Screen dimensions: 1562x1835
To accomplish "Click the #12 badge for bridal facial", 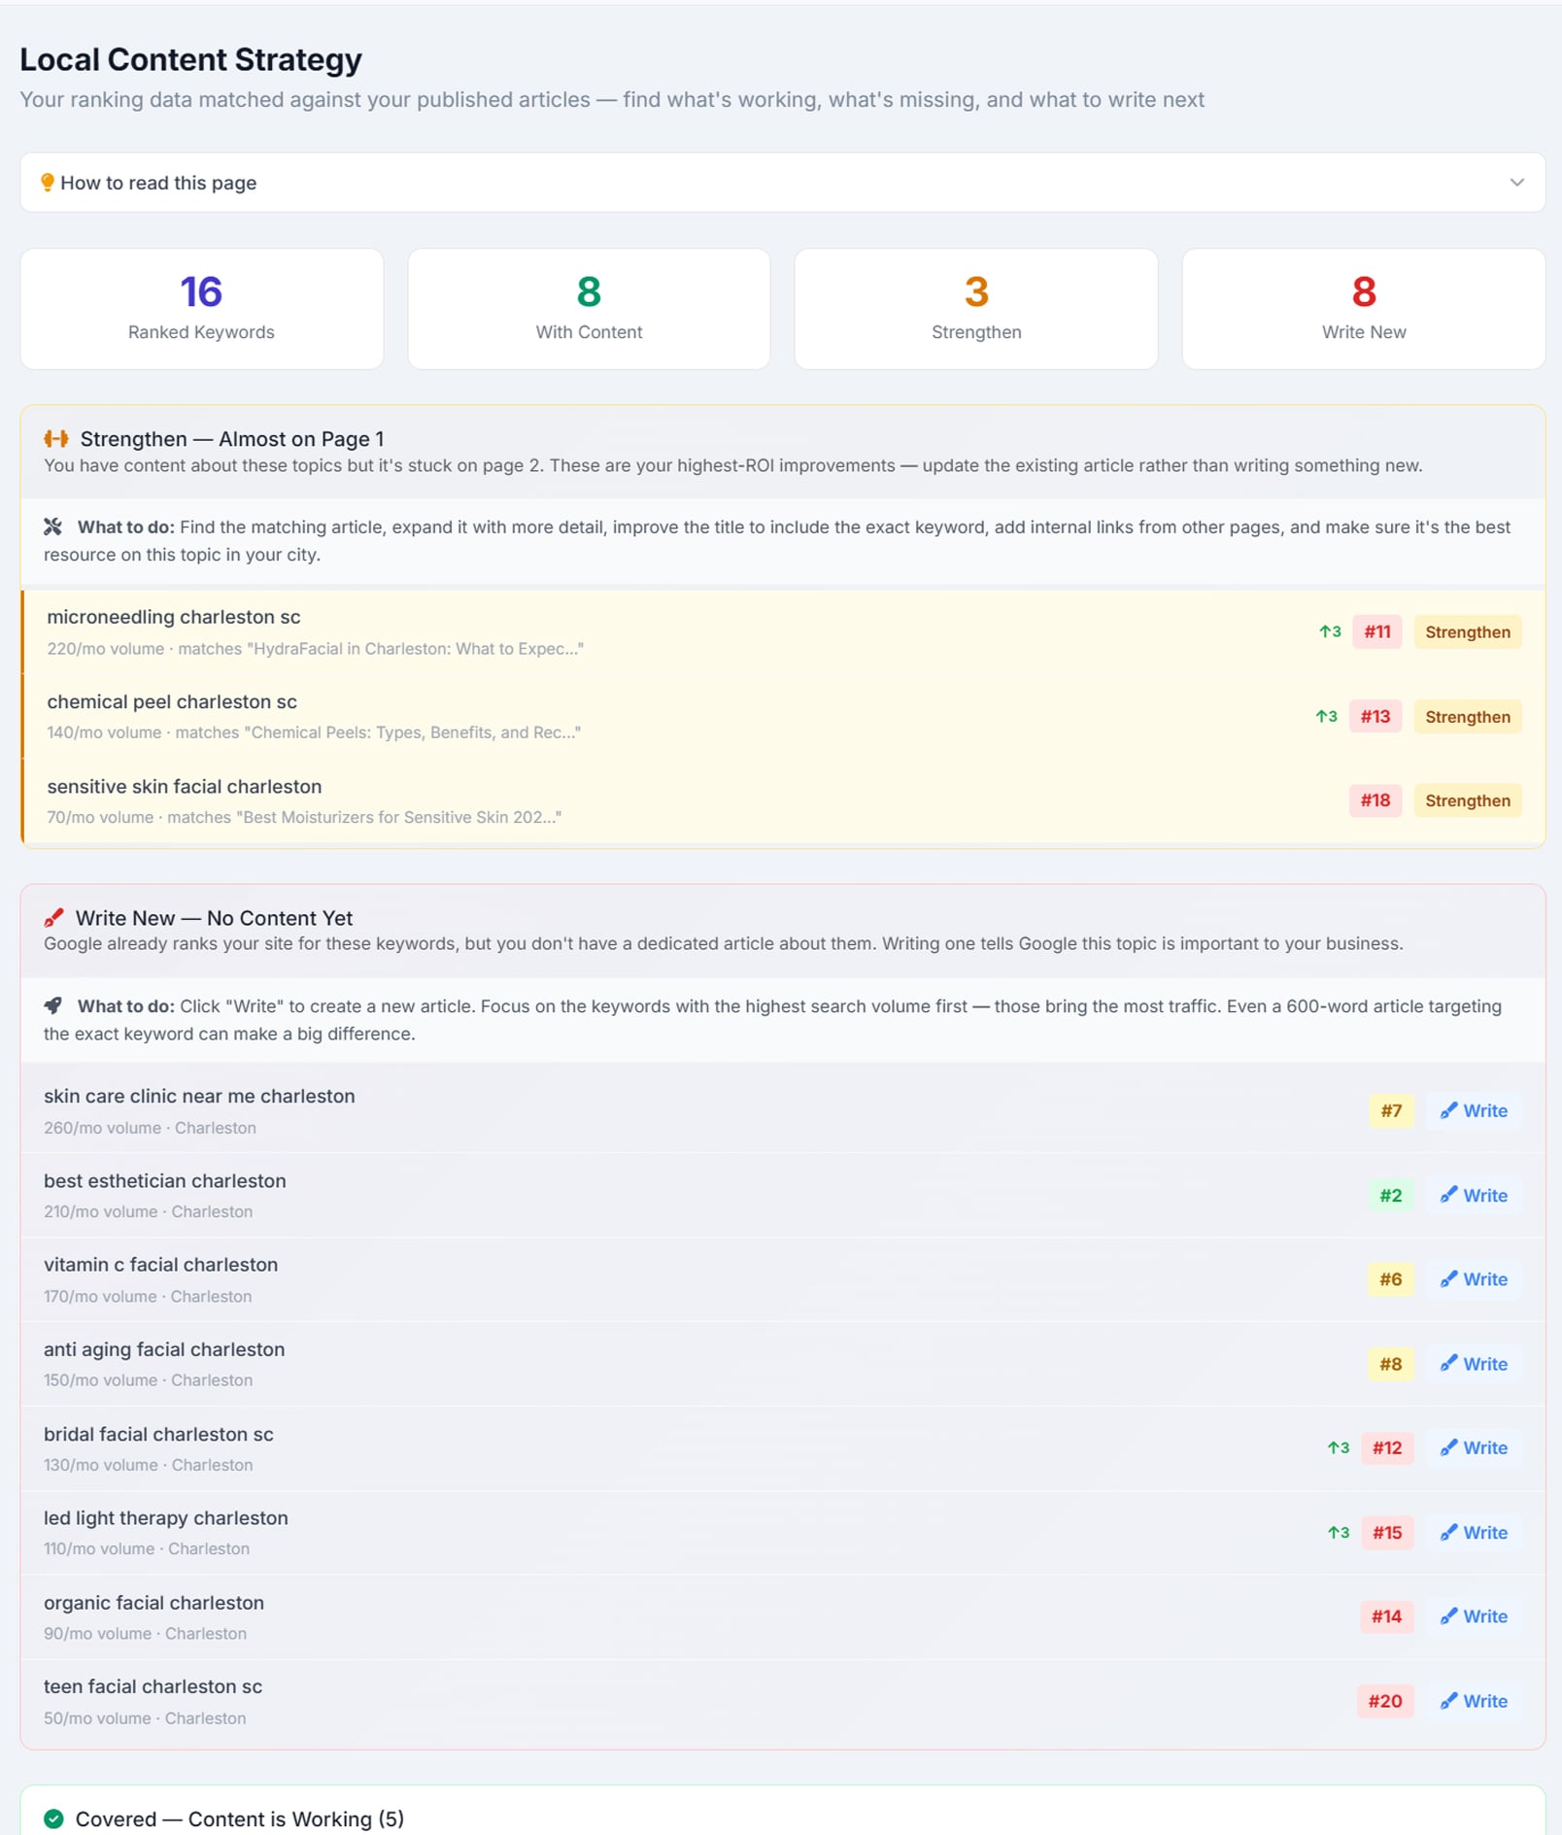I will [1387, 1447].
